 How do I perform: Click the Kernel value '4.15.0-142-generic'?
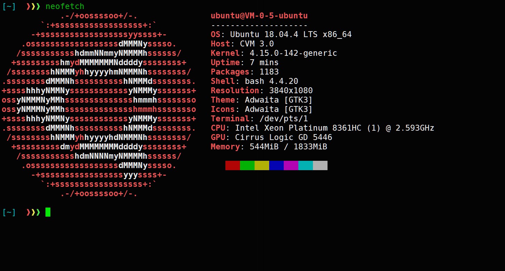click(x=293, y=53)
